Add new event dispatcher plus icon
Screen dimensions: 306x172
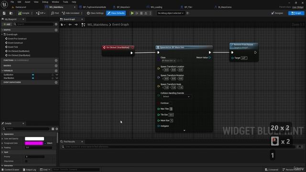tap(56, 83)
